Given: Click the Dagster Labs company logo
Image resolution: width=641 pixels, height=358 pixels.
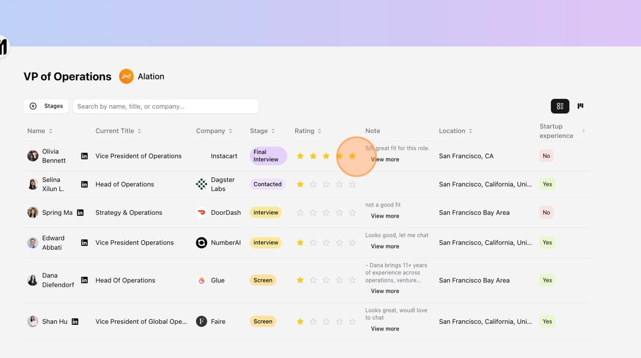Looking at the screenshot, I should 201,184.
